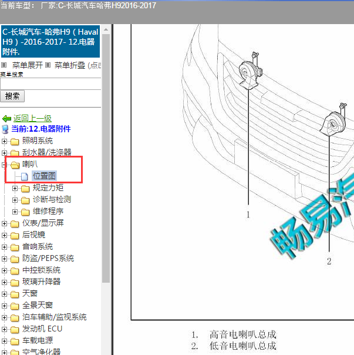This screenshot has height=355, width=354.
Task: Select 玻璃升降器 tree item
Action: point(42,282)
